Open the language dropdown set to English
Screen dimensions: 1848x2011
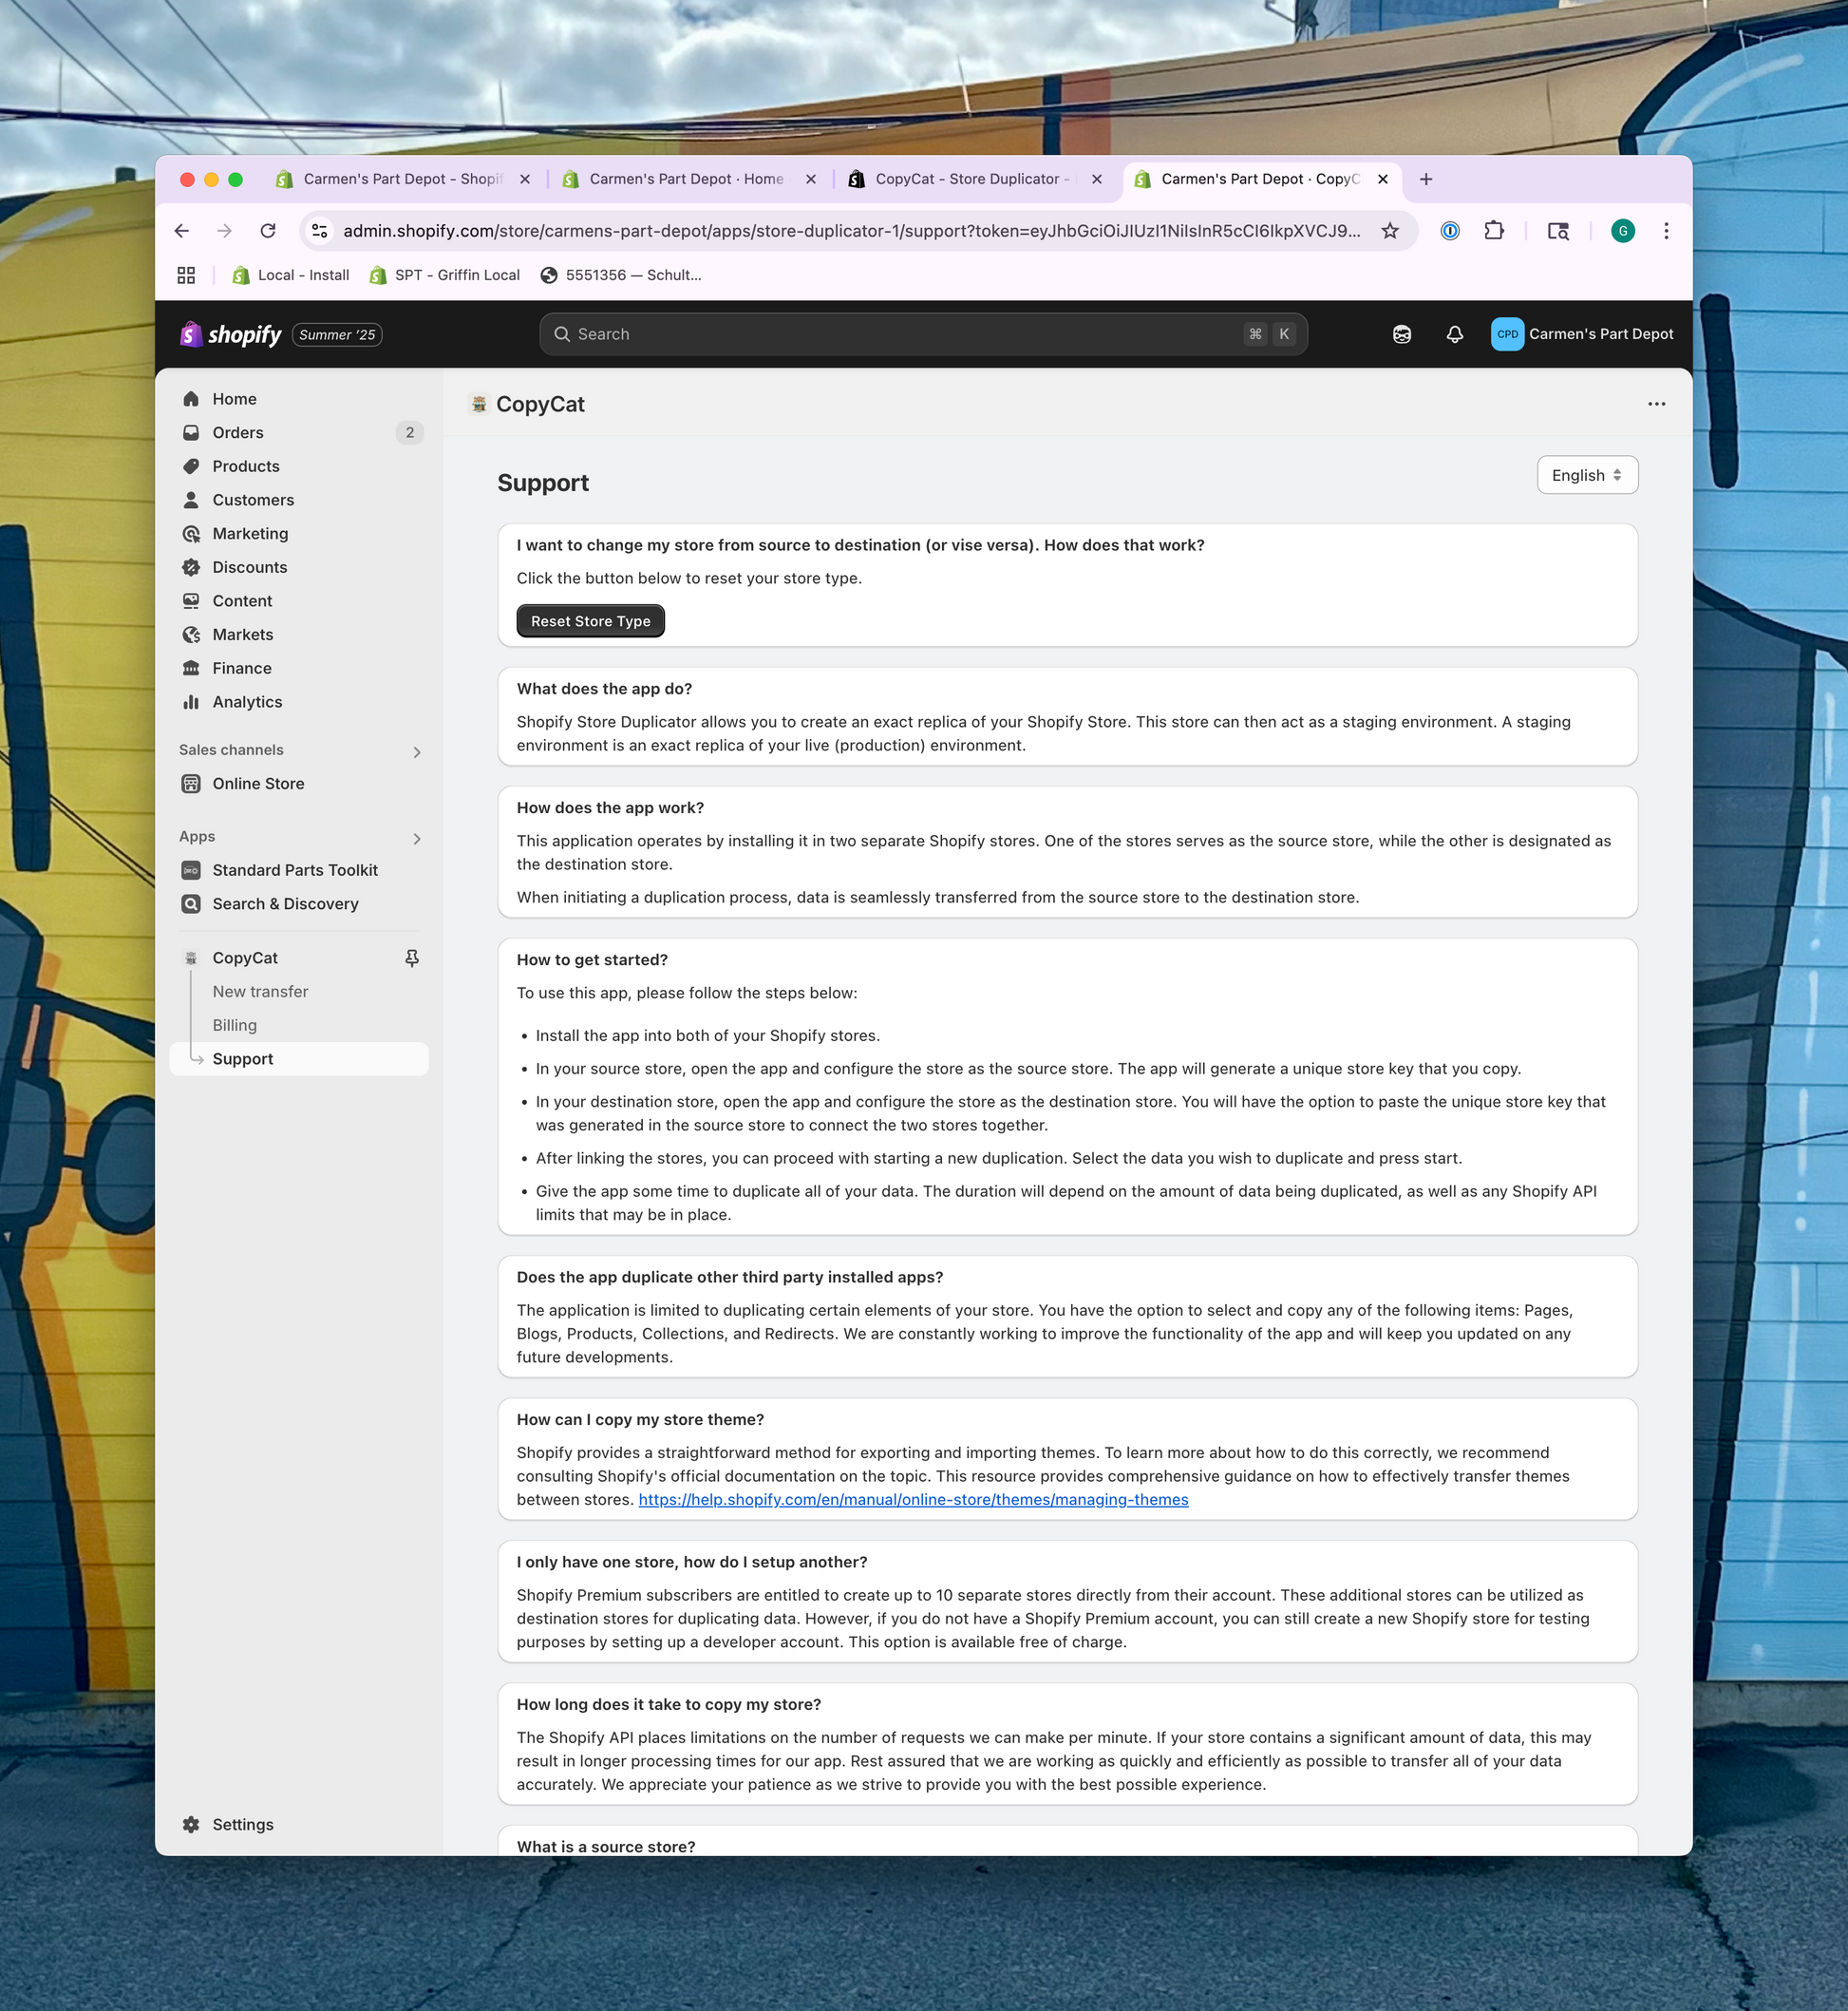tap(1587, 475)
